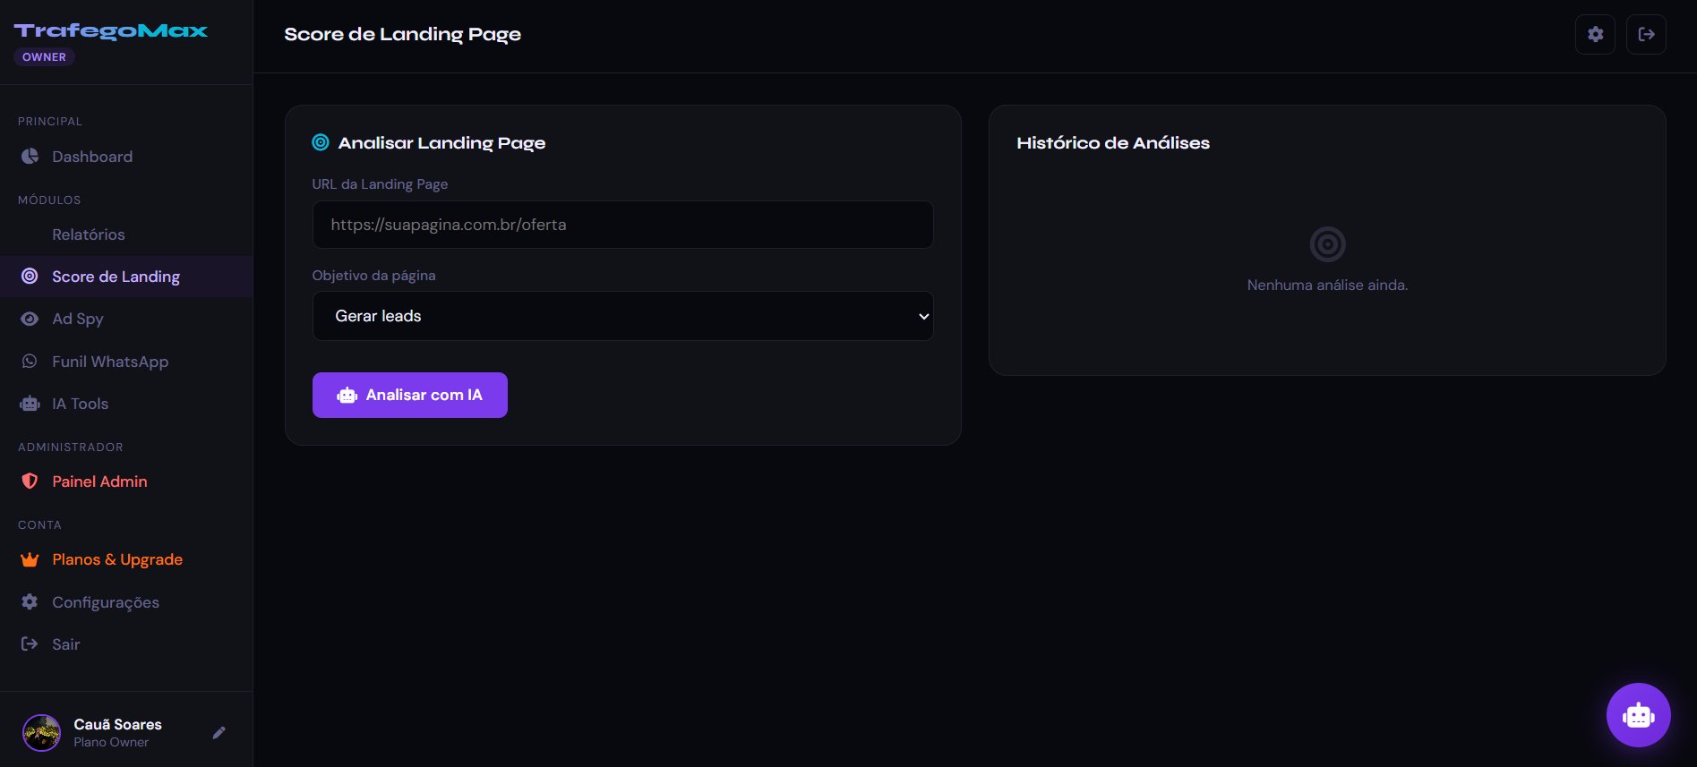Click the Cauã Soares avatar picture
This screenshot has width=1697, height=767.
41,733
